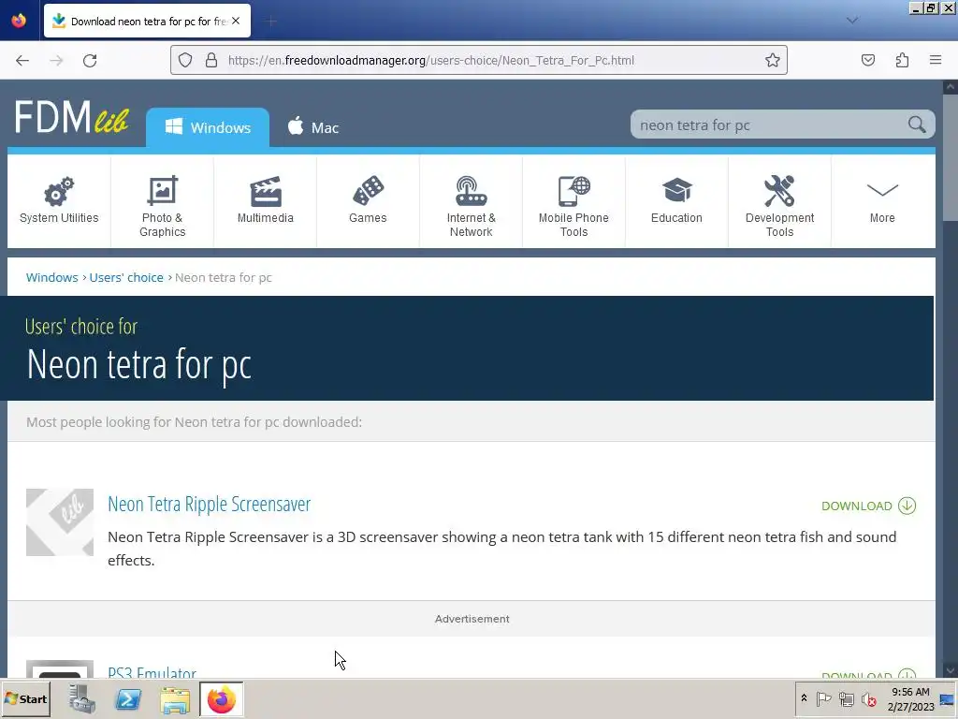Open the System Utilities category icon
This screenshot has height=719, width=958.
pyautogui.click(x=59, y=200)
